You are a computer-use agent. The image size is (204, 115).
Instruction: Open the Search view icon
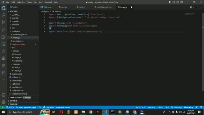coord(4,15)
